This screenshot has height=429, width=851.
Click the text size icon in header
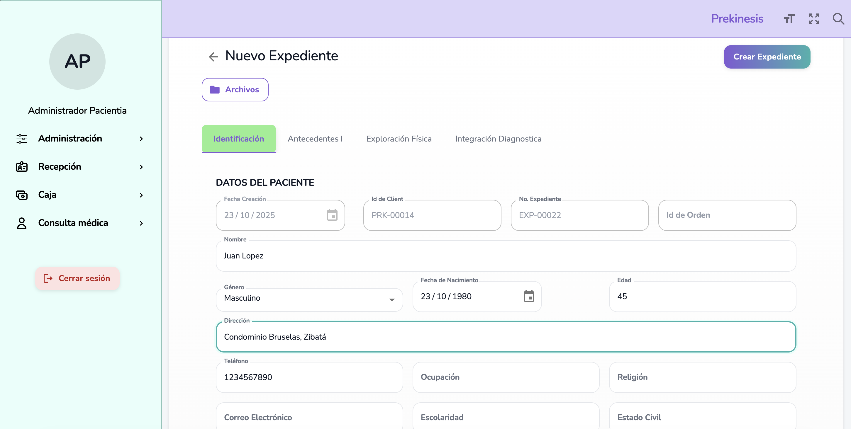tap(789, 19)
